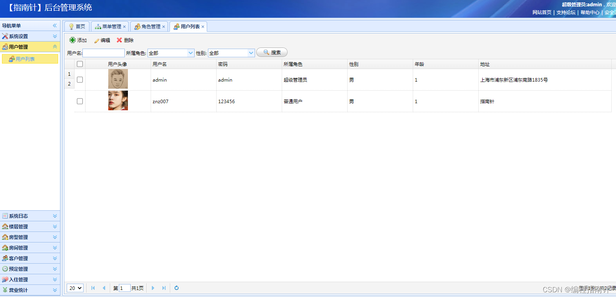Click the 搜索 button

272,52
